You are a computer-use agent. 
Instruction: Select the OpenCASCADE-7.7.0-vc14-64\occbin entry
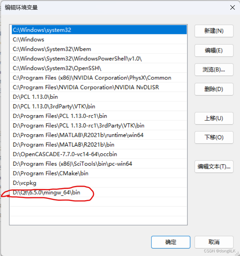coord(98,154)
